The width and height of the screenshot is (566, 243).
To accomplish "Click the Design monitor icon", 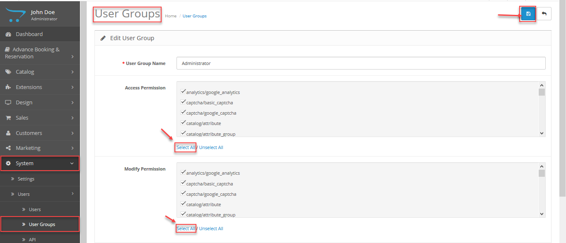I will (8, 103).
